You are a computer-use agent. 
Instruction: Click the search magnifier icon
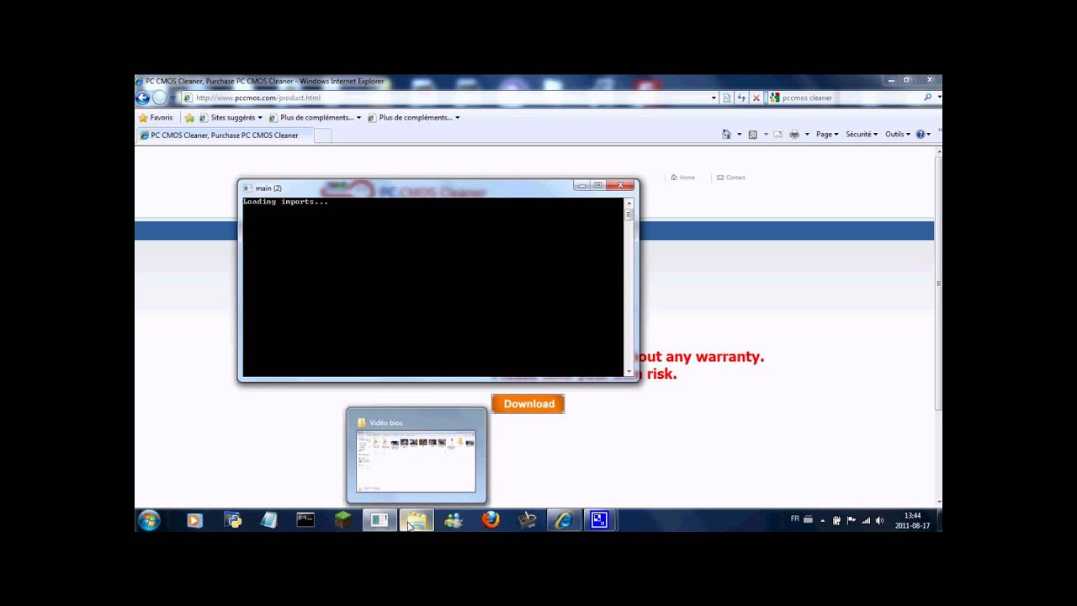[x=928, y=98]
